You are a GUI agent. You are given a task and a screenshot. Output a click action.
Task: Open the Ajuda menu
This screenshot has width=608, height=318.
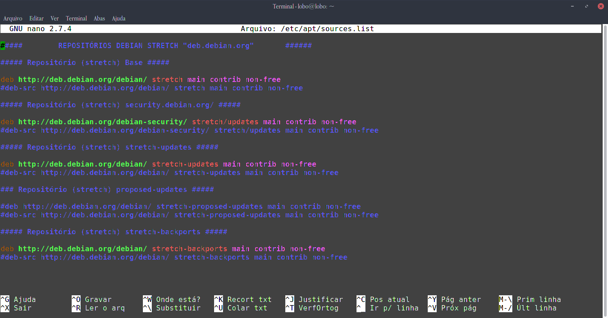(118, 18)
